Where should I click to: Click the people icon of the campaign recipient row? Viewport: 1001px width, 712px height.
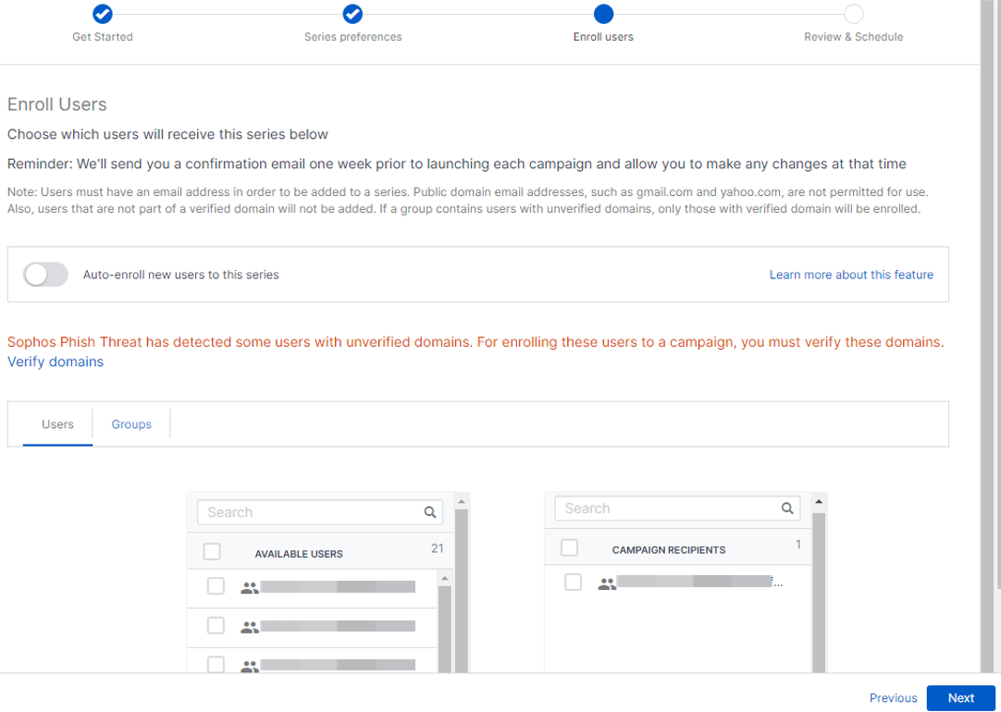pos(607,583)
